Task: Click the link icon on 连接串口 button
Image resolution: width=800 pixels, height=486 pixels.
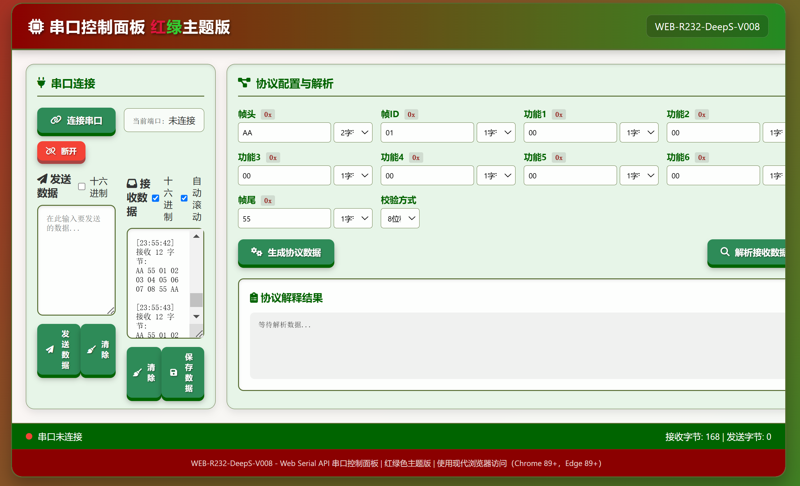Action: point(56,120)
